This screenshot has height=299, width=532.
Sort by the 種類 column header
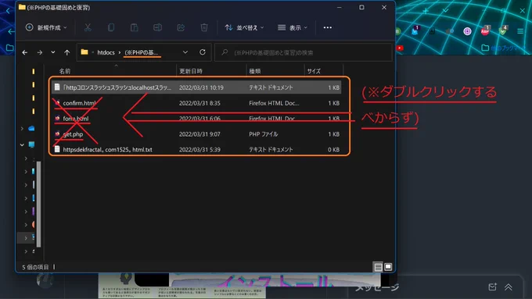255,71
